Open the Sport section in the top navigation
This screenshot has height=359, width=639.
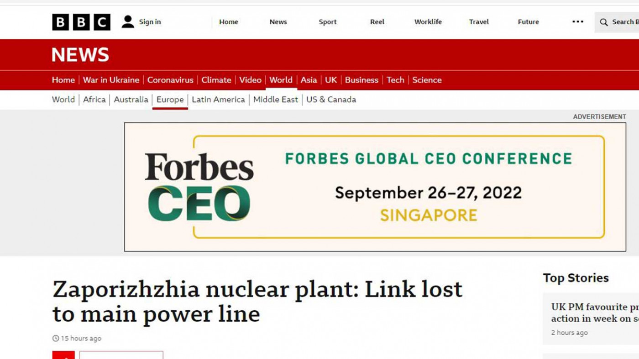(328, 22)
